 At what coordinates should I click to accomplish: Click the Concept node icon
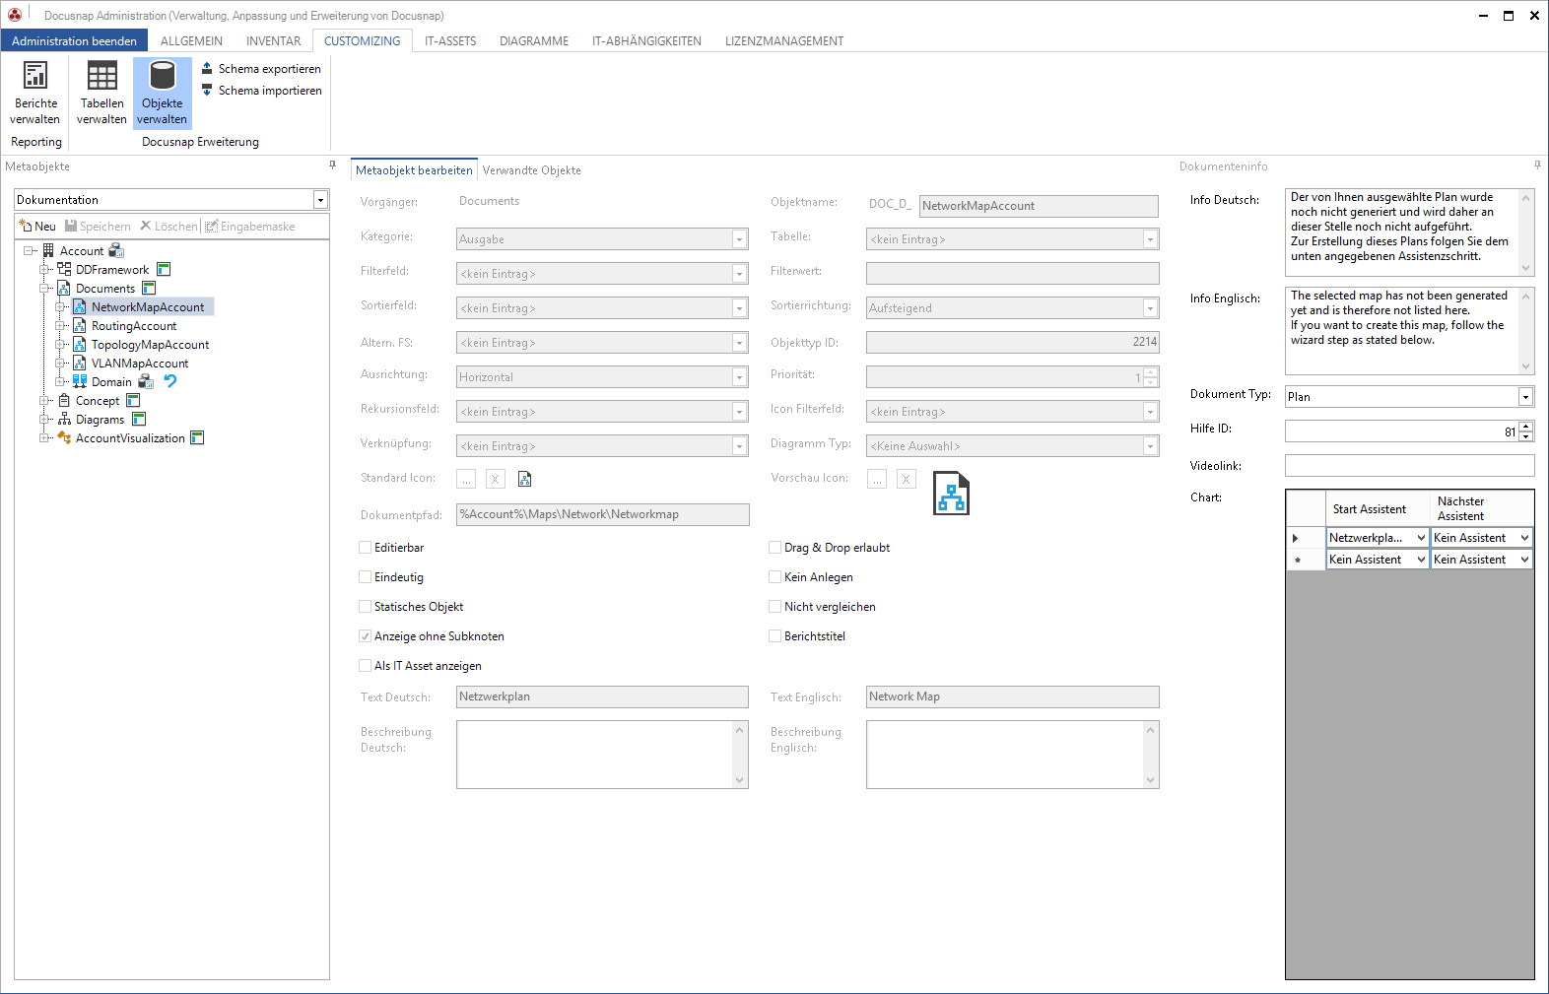click(x=64, y=401)
